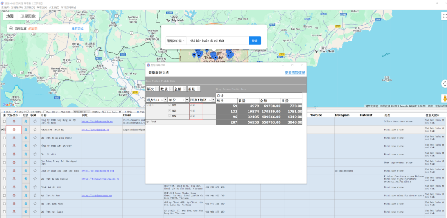Collapse the 2022 year row in pivot

[x=170, y=106]
